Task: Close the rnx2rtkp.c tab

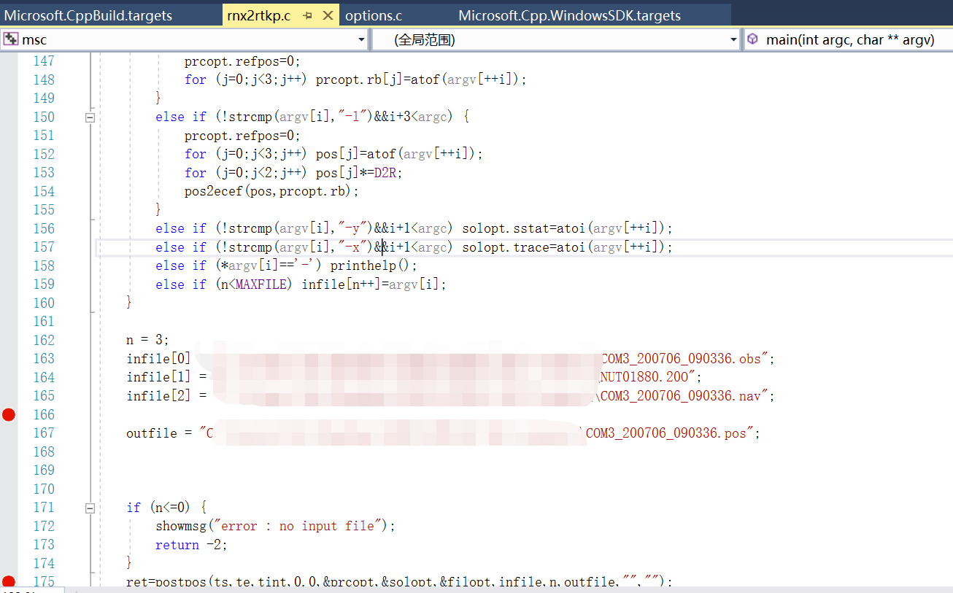Action: pos(328,15)
